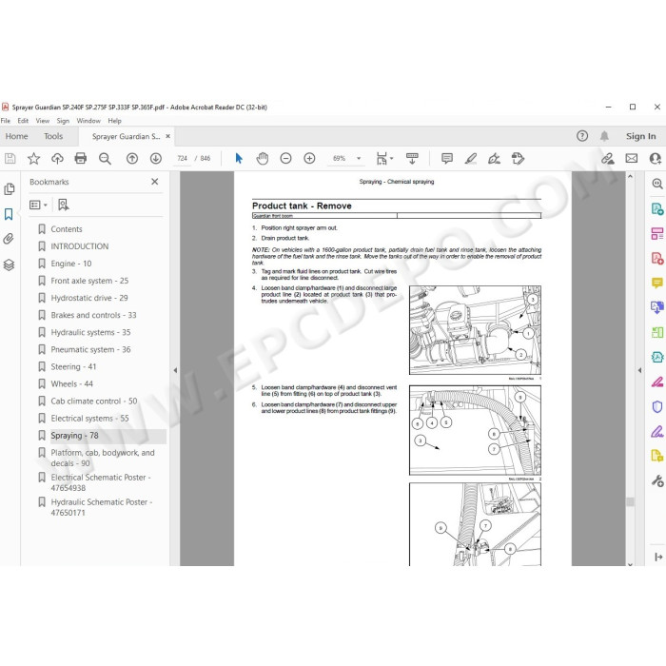The width and height of the screenshot is (666, 666).
Task: Open the Sign document tool in the toolbar
Action: [494, 159]
